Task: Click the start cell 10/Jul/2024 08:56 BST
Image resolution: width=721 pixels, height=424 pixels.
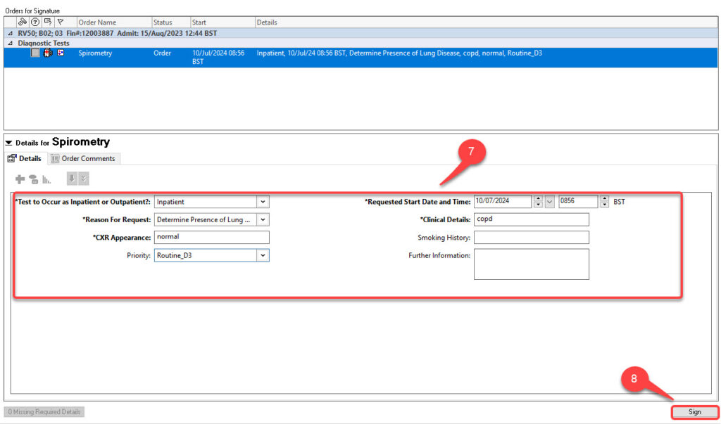Action: [x=218, y=58]
